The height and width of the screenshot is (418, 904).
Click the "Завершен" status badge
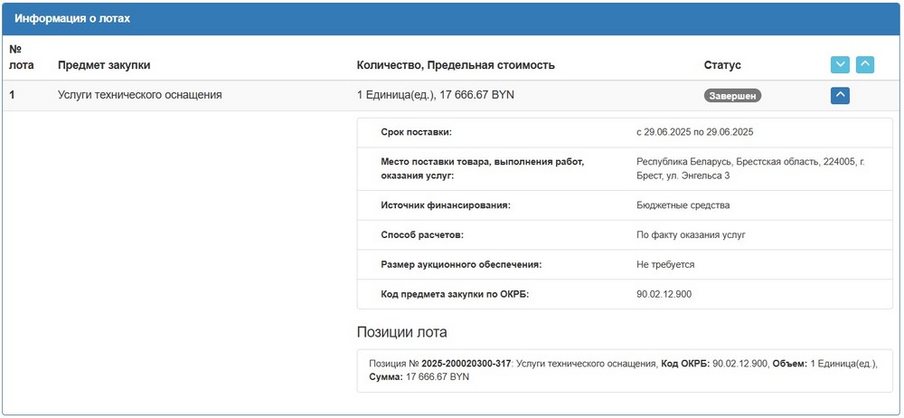[732, 95]
